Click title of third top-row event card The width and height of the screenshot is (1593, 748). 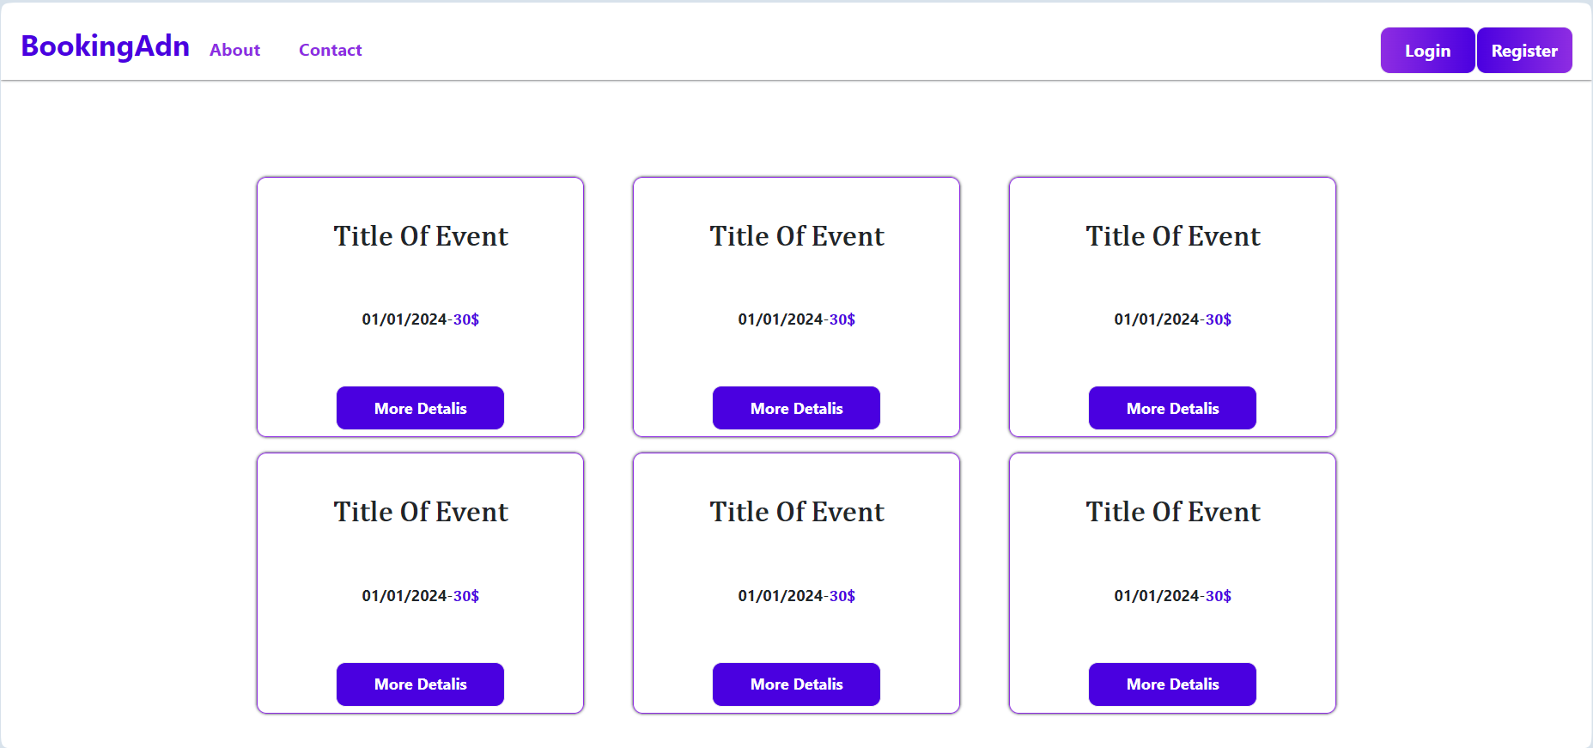1172,236
